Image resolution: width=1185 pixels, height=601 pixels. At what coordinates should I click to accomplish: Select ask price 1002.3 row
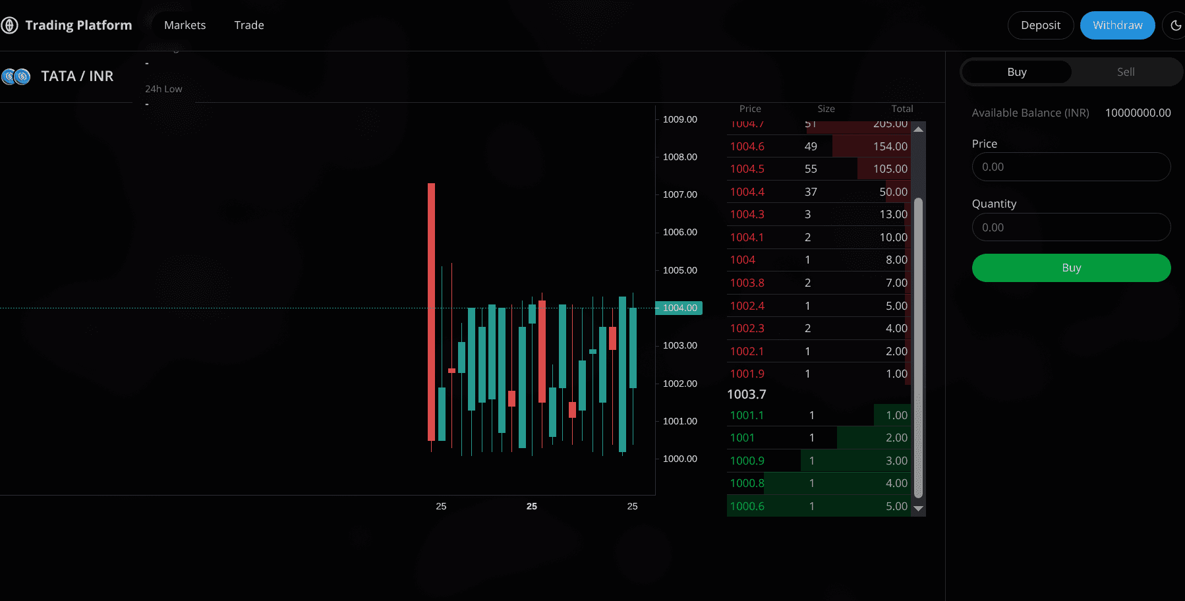pos(819,328)
